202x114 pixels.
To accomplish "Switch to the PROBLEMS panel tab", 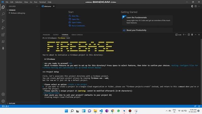I will tap(46, 35).
